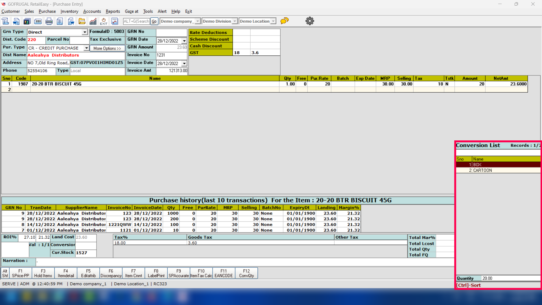Viewport: 542px width, 305px height.
Task: Click the yellow chat bubbles icon
Action: [285, 21]
